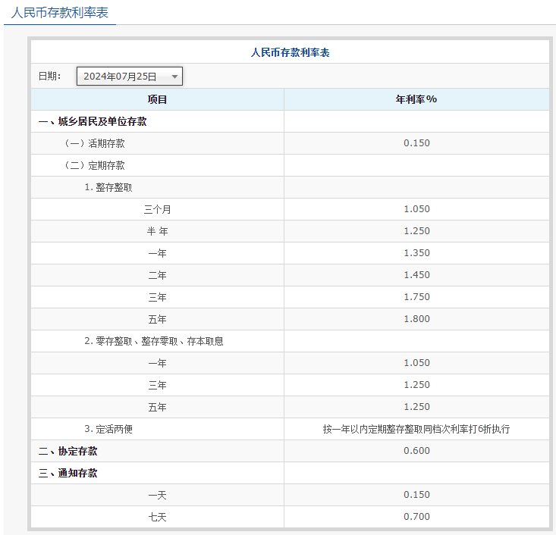The height and width of the screenshot is (535, 556).
Task: Click the 项目 column header
Action: 157,99
